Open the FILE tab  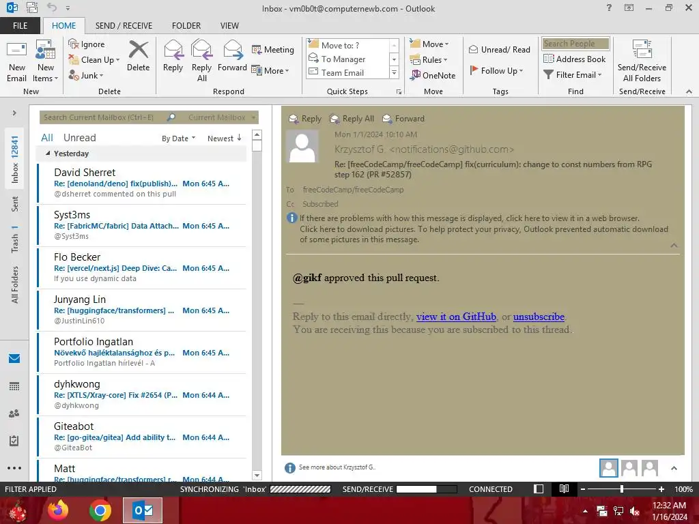pyautogui.click(x=20, y=25)
